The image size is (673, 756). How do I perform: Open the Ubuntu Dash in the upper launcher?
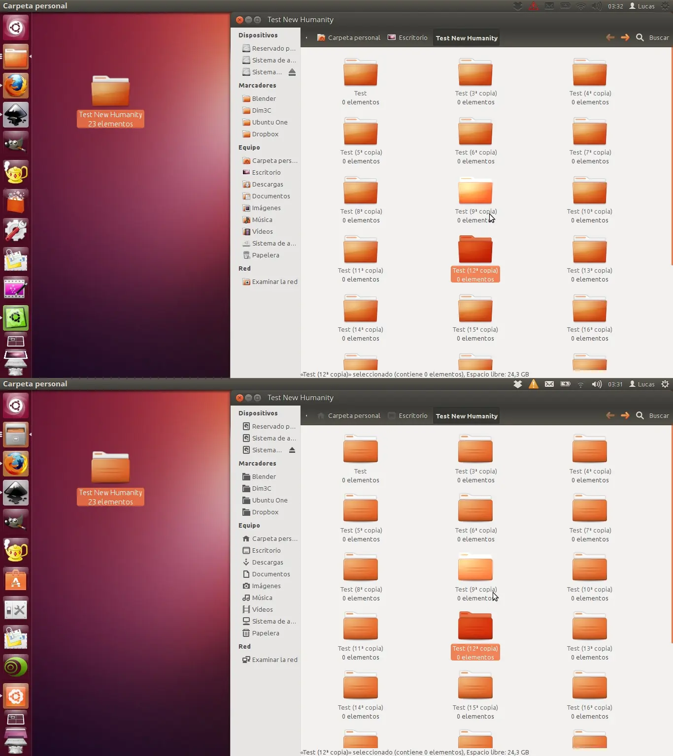[x=16, y=28]
